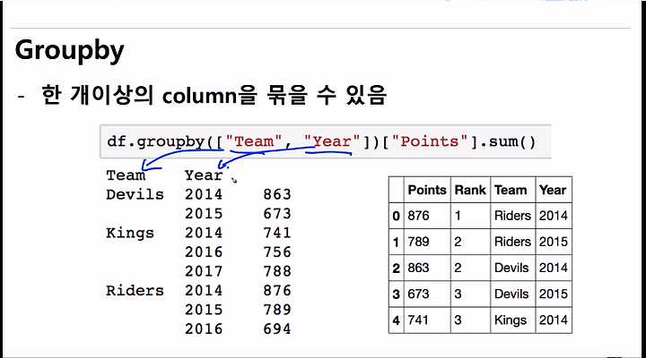Screen dimensions: 646x358
Task: Click the "Riders" cell in table row 1
Action: click(512, 242)
